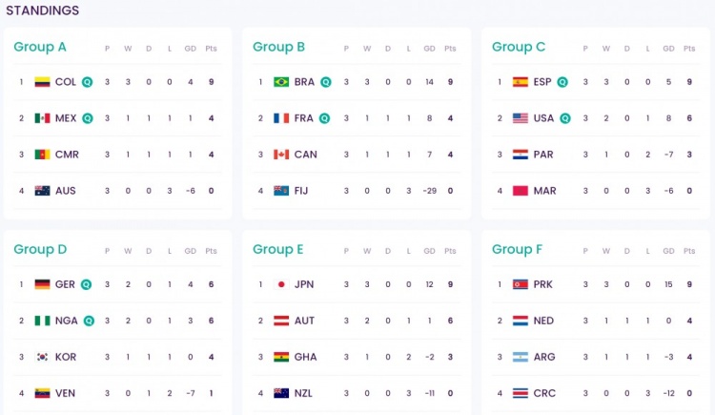Open the Group A heading
Image resolution: width=715 pixels, height=415 pixels.
40,47
